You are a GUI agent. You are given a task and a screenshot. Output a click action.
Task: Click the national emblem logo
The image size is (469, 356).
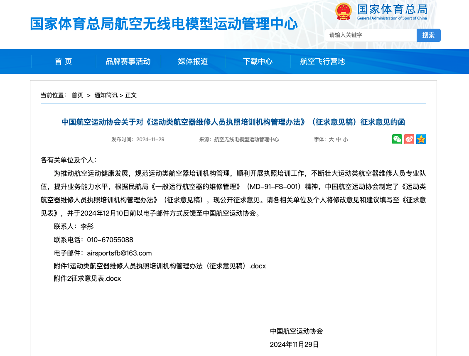pos(344,11)
